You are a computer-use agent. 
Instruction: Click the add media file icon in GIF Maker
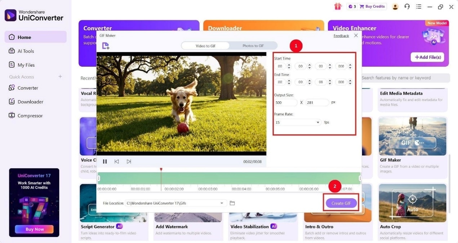click(106, 46)
